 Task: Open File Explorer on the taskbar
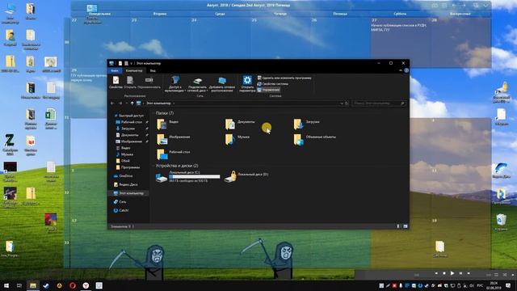click(32, 285)
